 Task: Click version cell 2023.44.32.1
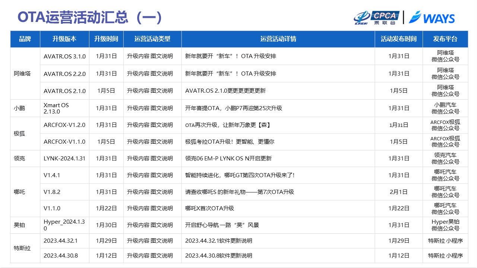(64, 241)
